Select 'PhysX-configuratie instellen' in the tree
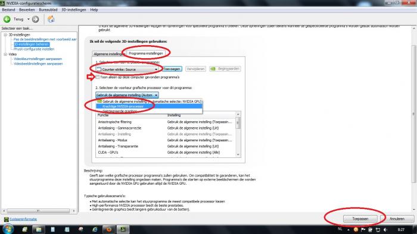The width and height of the screenshot is (417, 234). [x=34, y=49]
